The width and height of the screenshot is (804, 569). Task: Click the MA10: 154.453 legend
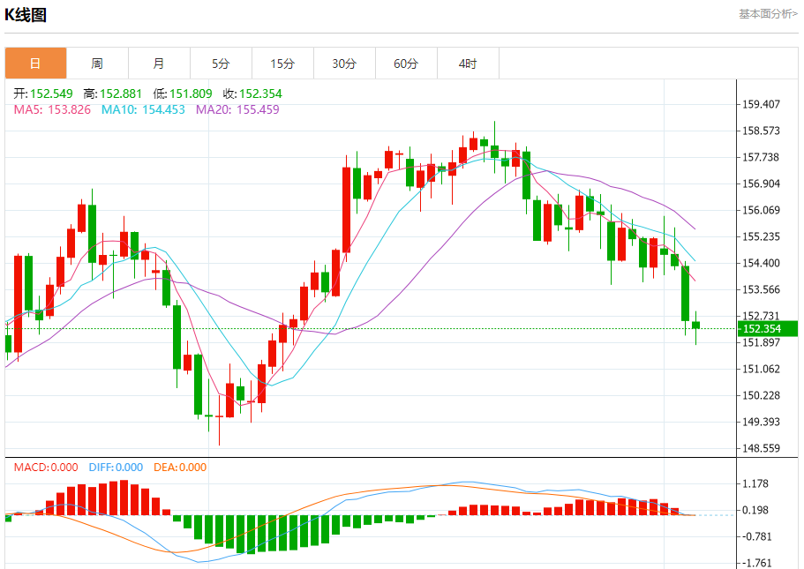tap(143, 109)
